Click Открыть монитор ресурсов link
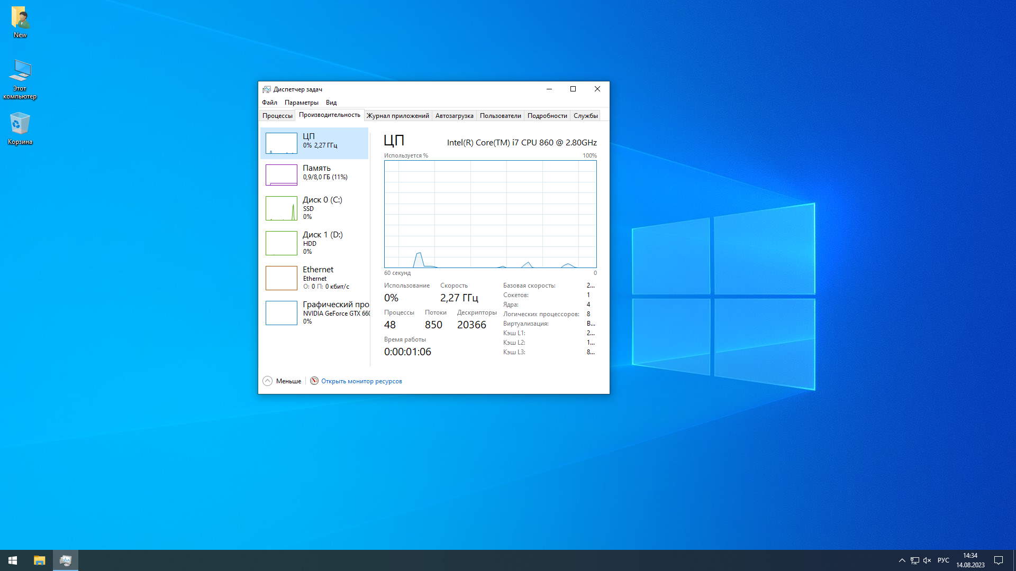This screenshot has height=571, width=1016. click(361, 381)
